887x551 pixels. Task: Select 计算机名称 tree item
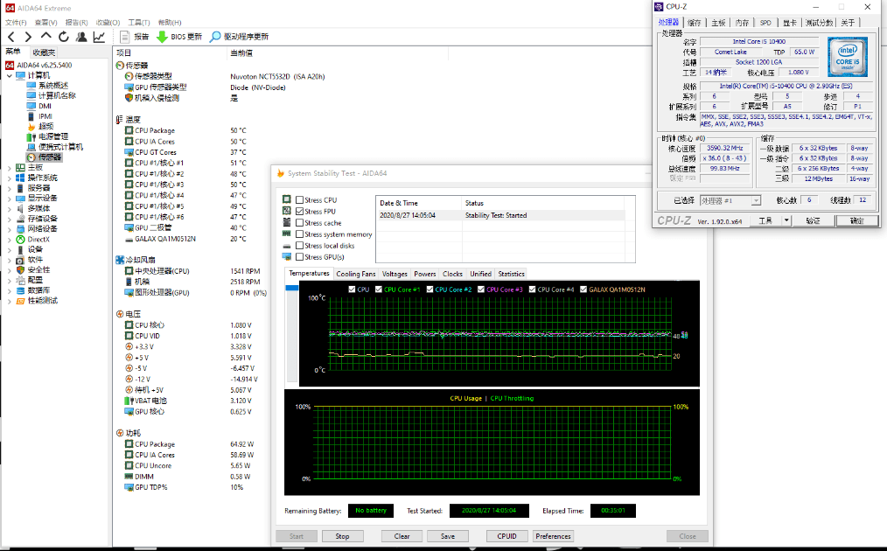57,95
